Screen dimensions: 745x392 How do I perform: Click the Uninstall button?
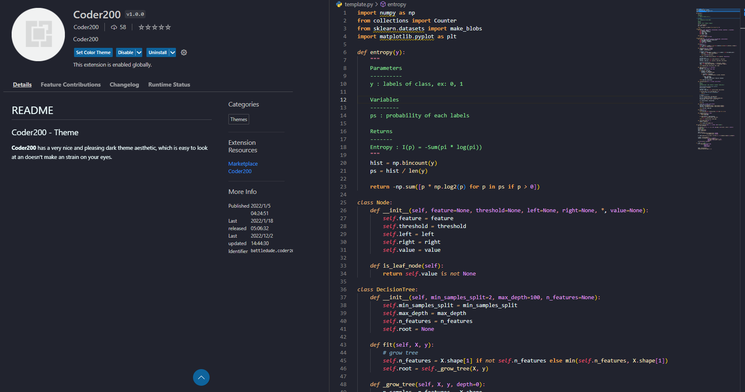point(158,52)
